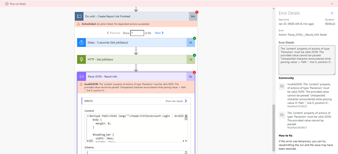Expand the 'HTTP - Get jobStatus' action

coord(132,59)
